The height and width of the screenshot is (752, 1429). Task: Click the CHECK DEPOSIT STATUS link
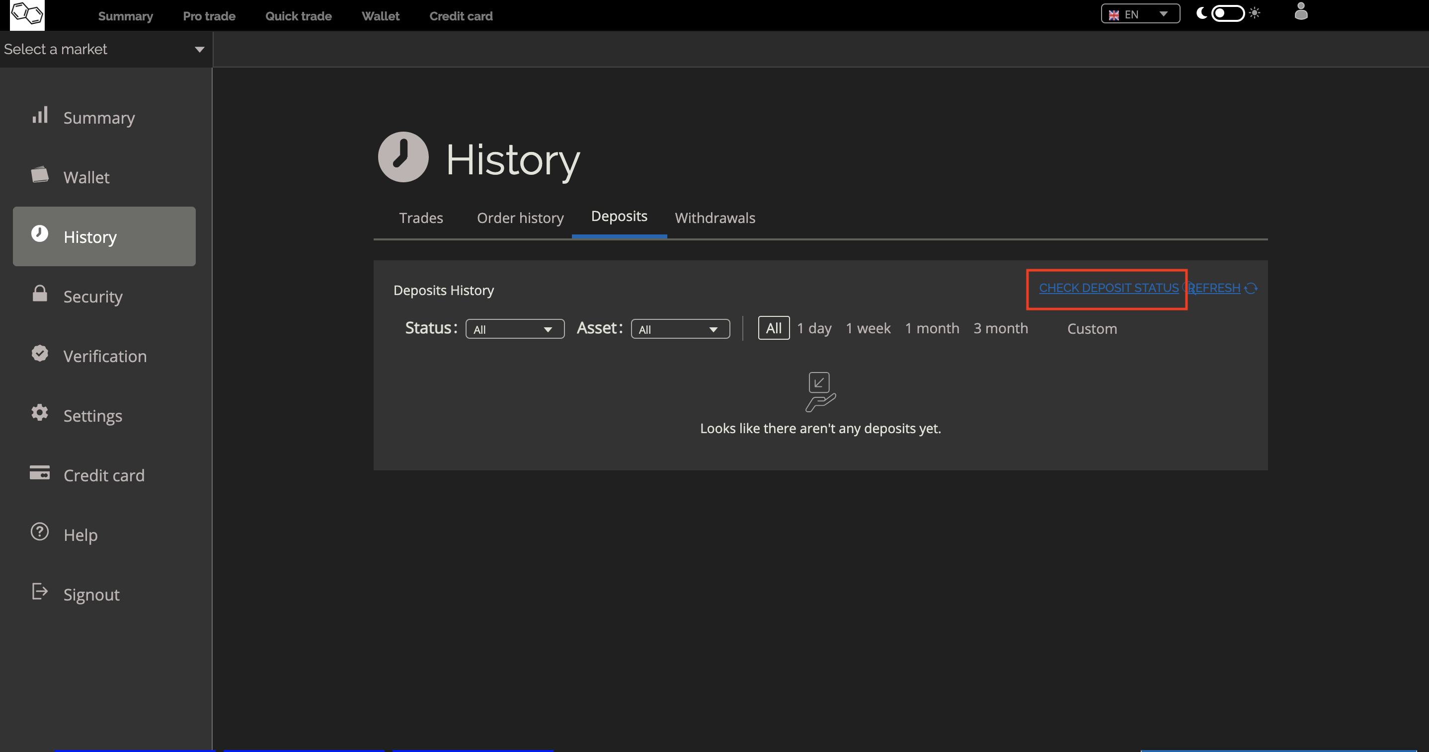pyautogui.click(x=1108, y=289)
